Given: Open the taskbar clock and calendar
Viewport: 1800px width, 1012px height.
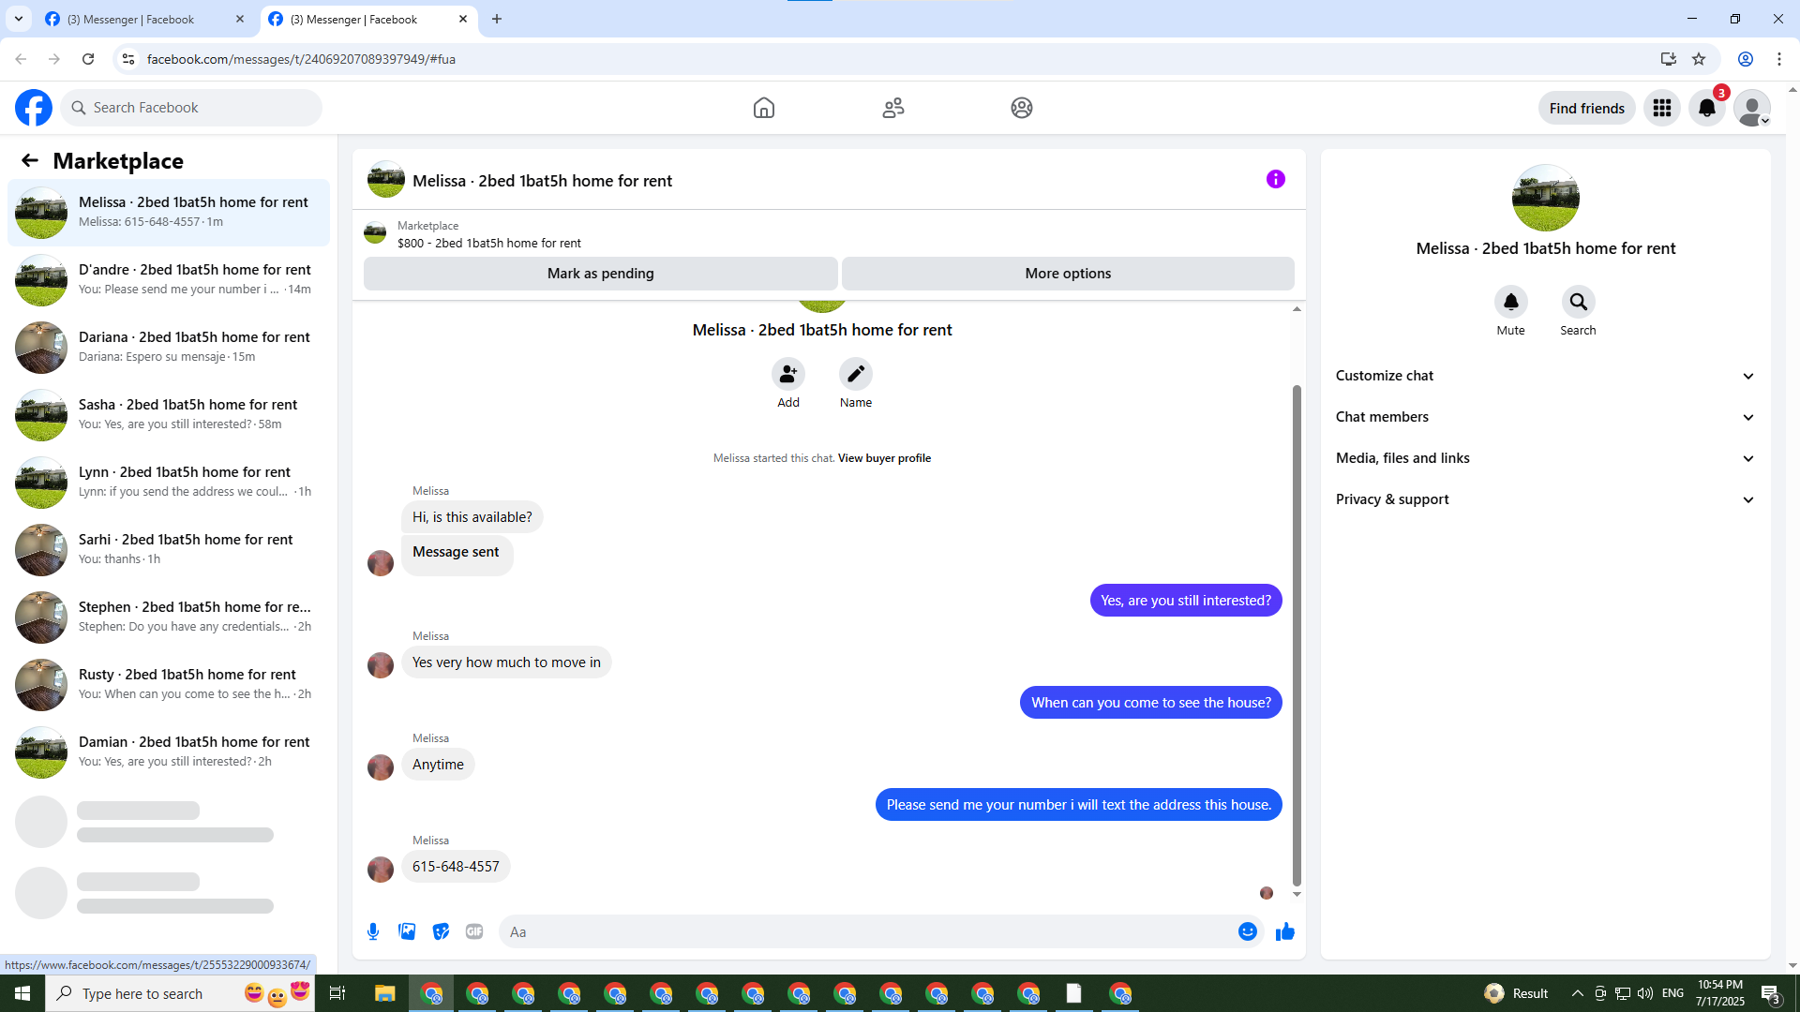Looking at the screenshot, I should (x=1720, y=993).
